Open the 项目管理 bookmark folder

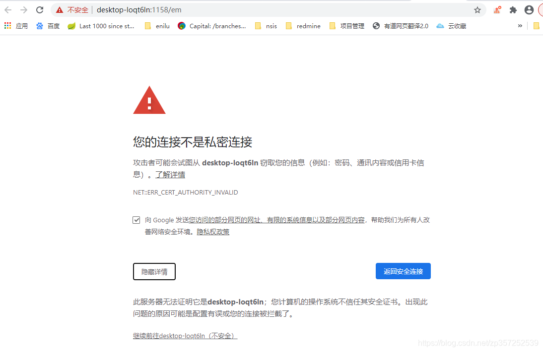click(x=346, y=26)
